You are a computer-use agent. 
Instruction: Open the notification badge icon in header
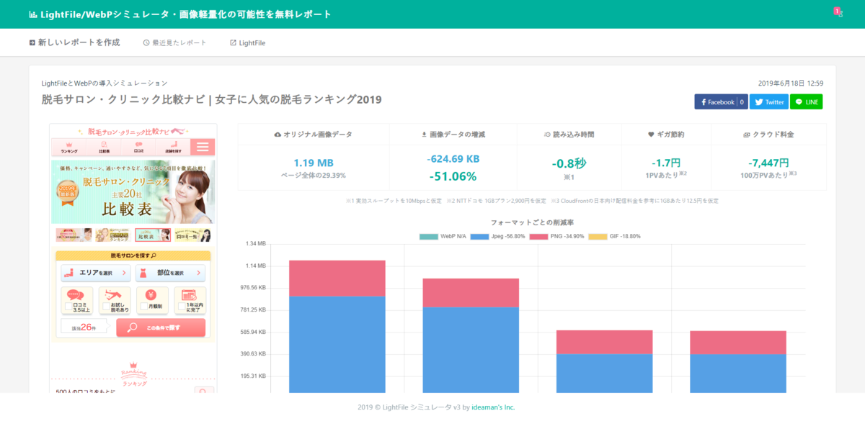838,12
